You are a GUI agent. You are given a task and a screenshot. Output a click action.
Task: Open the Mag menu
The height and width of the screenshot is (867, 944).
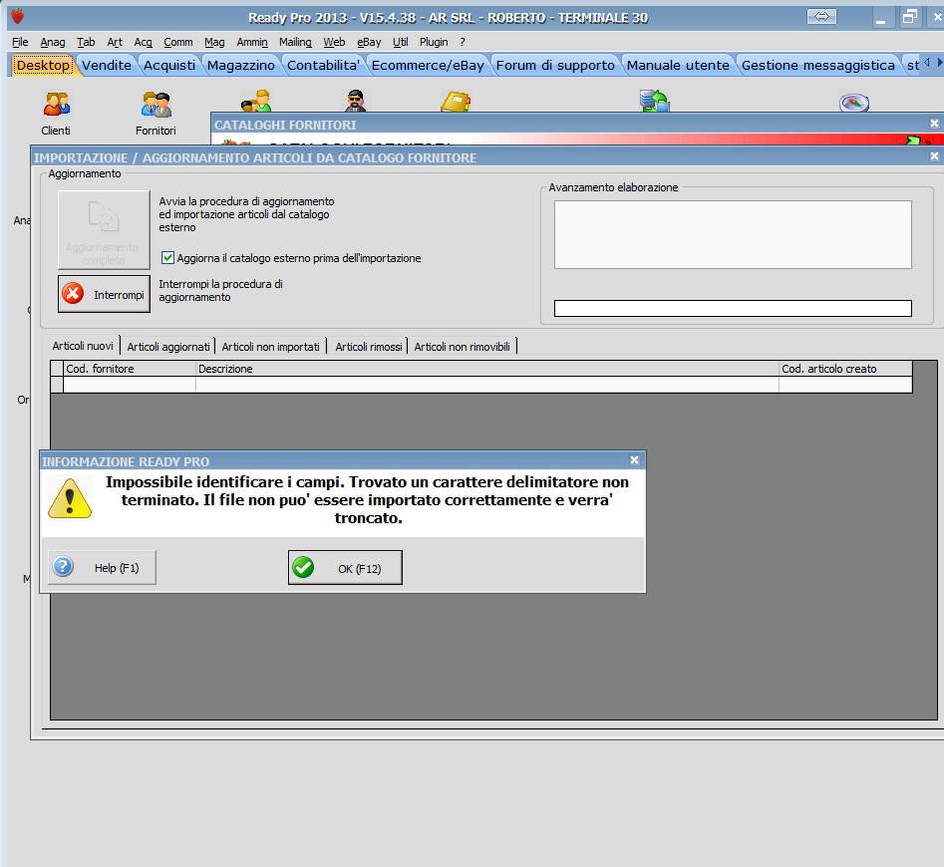tap(214, 42)
